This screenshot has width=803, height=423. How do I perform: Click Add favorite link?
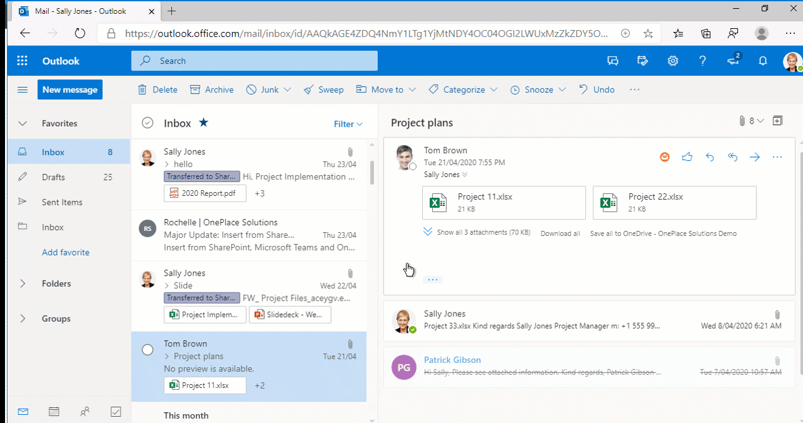point(66,252)
